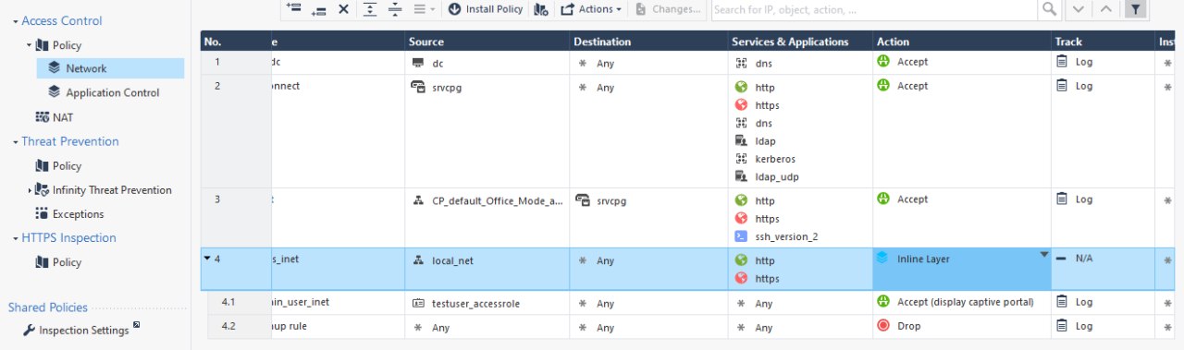
Task: Collapse the Access Control section
Action: click(16, 20)
